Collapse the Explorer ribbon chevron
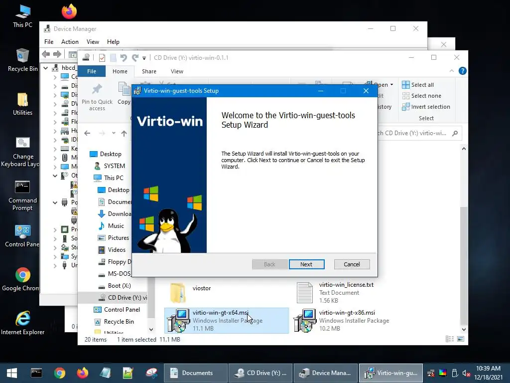This screenshot has height=383, width=510. (451, 71)
